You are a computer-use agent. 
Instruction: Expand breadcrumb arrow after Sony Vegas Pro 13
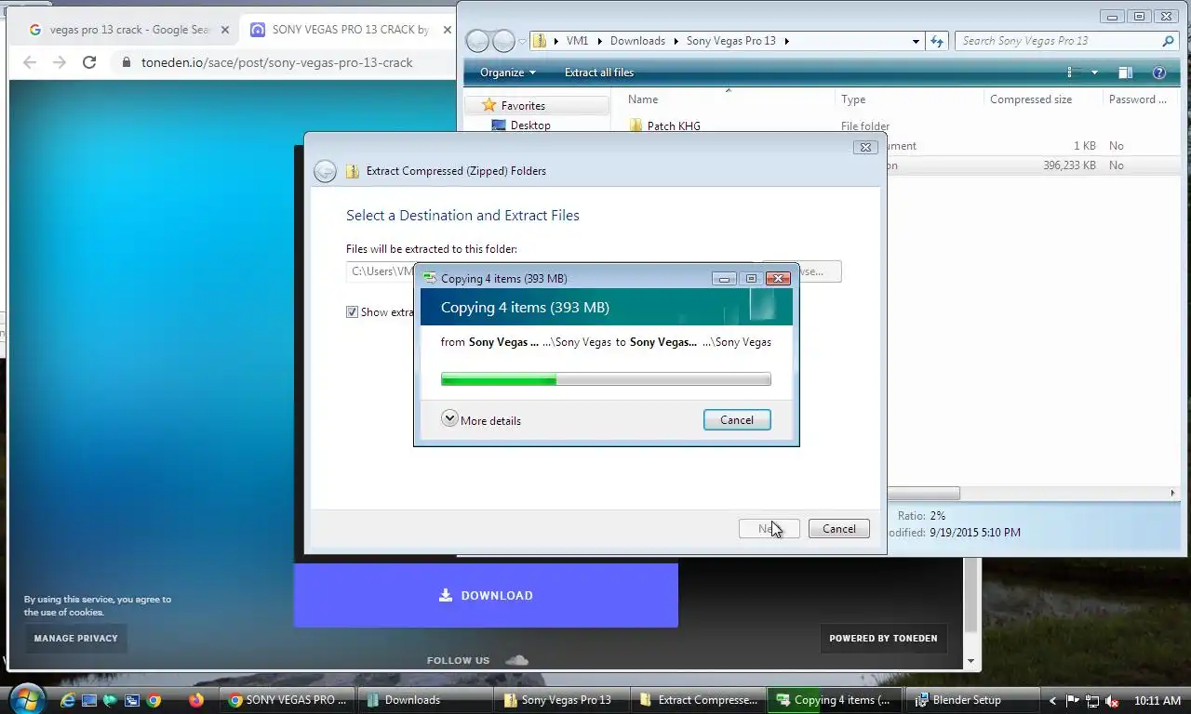pyautogui.click(x=786, y=41)
